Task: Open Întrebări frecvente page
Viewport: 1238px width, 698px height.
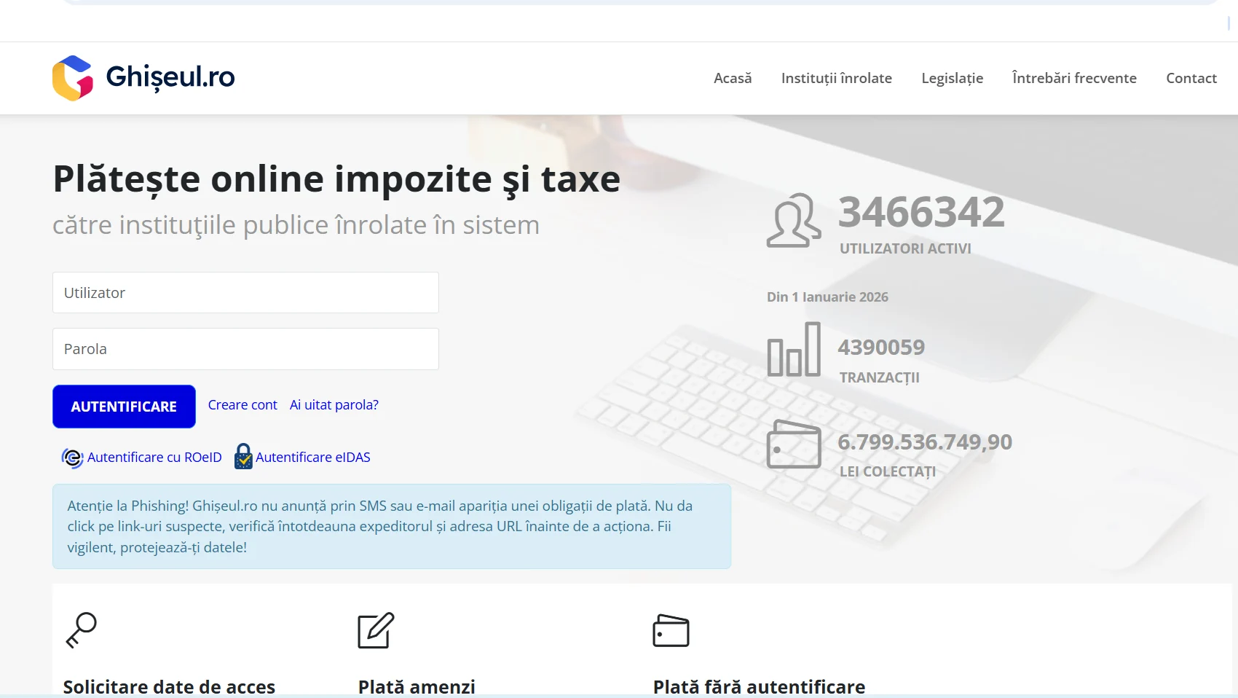Action: click(1074, 78)
